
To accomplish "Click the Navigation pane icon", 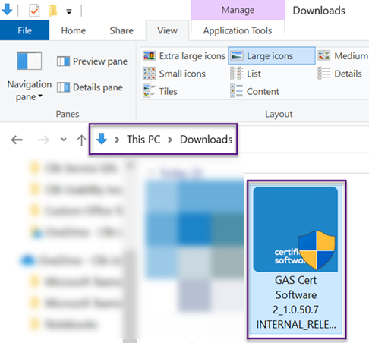I will [29, 61].
